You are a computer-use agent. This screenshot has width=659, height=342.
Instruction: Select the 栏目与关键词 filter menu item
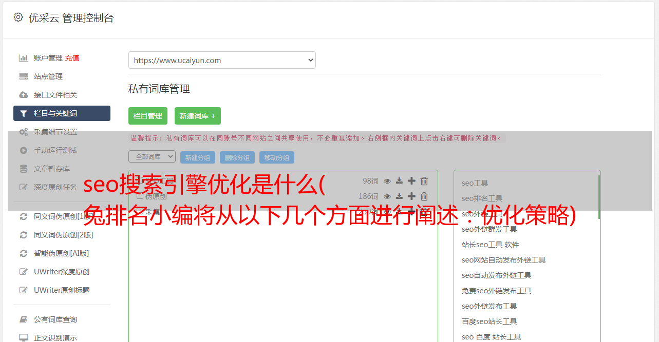click(x=62, y=113)
